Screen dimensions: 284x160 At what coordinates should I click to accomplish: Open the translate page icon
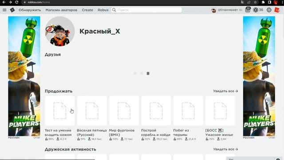(242, 2)
